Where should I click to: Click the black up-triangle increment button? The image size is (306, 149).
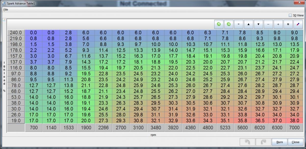coord(248,24)
